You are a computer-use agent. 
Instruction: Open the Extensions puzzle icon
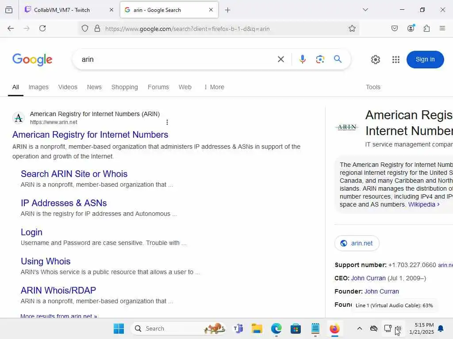click(x=426, y=28)
